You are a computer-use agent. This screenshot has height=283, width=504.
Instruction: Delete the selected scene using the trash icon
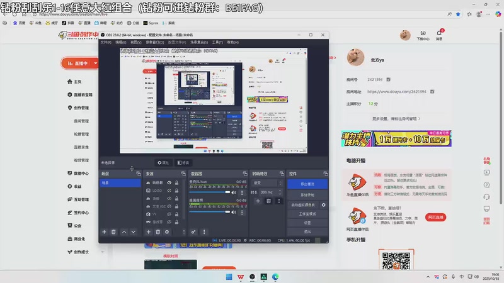[113, 231]
